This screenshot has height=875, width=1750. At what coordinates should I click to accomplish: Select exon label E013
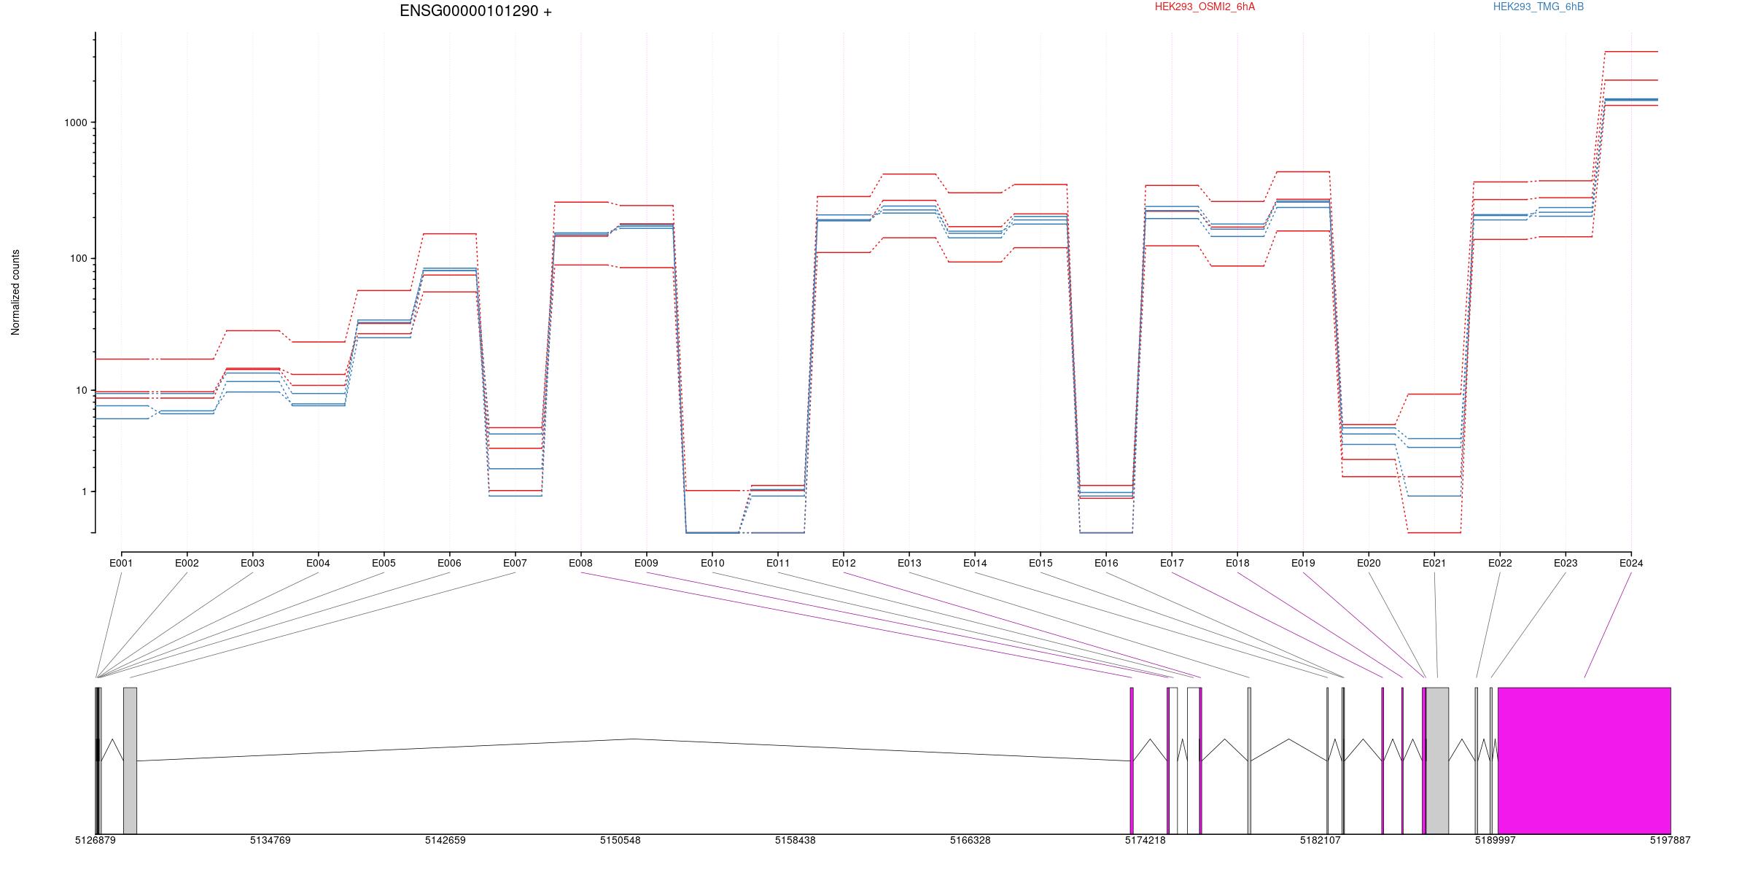click(909, 563)
